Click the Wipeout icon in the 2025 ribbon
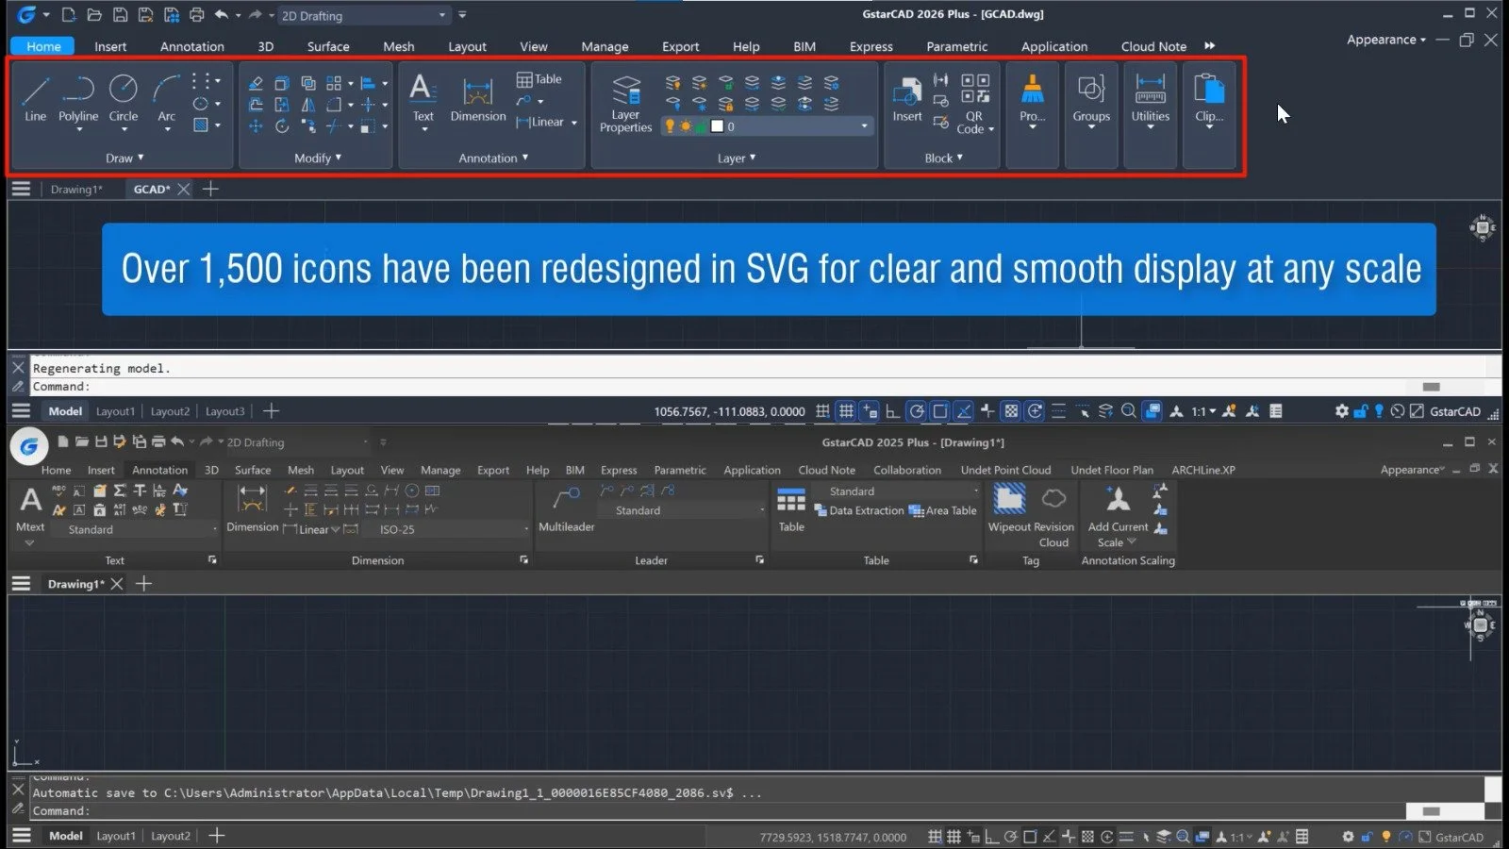 1009,497
